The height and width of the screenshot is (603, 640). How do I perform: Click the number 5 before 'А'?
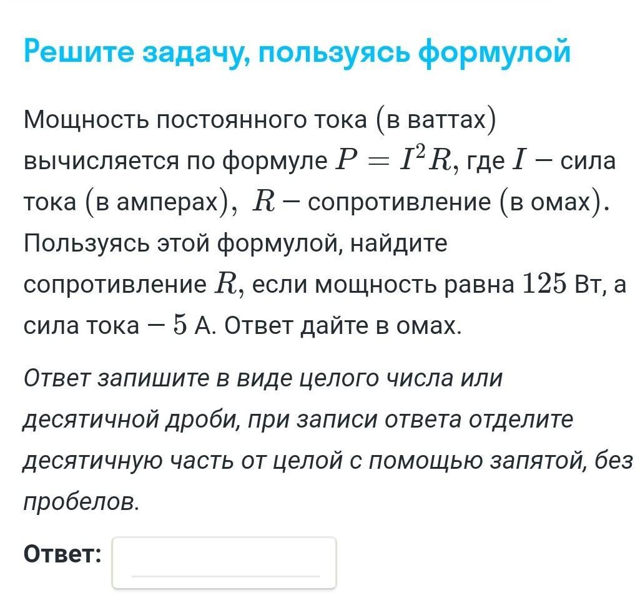click(x=180, y=325)
